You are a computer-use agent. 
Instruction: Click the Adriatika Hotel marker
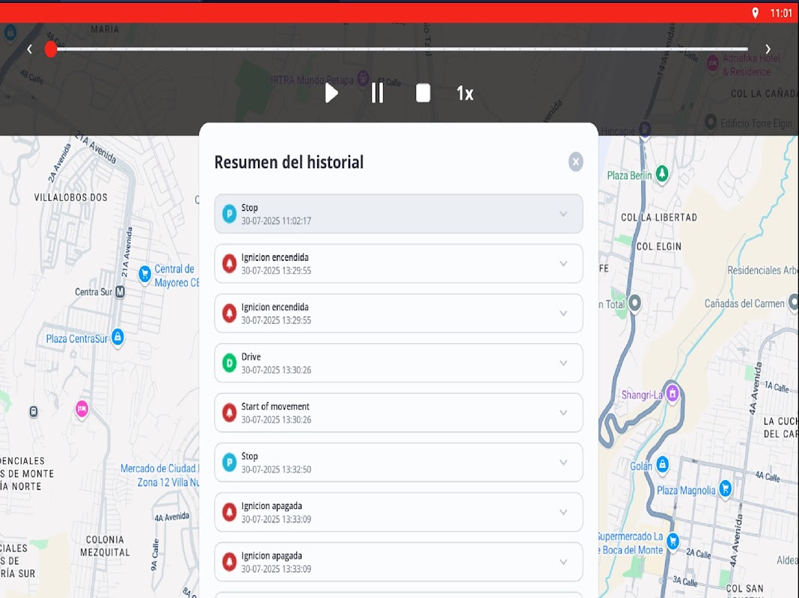(712, 63)
